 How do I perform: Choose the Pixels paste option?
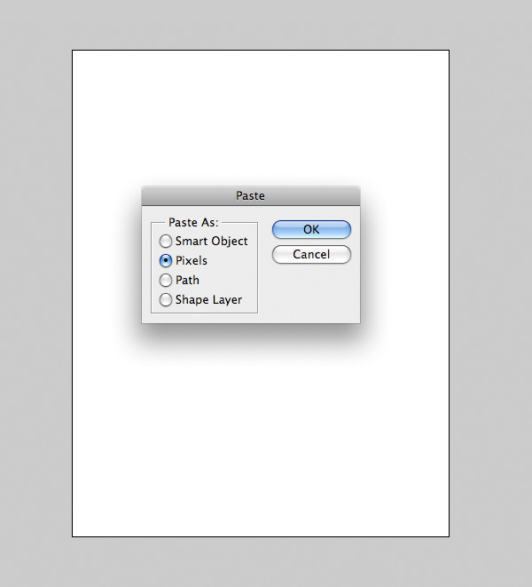pos(166,261)
